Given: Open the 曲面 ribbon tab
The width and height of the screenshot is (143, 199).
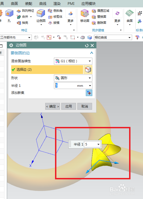Looking at the screenshot, I should pyautogui.click(x=14, y=4).
